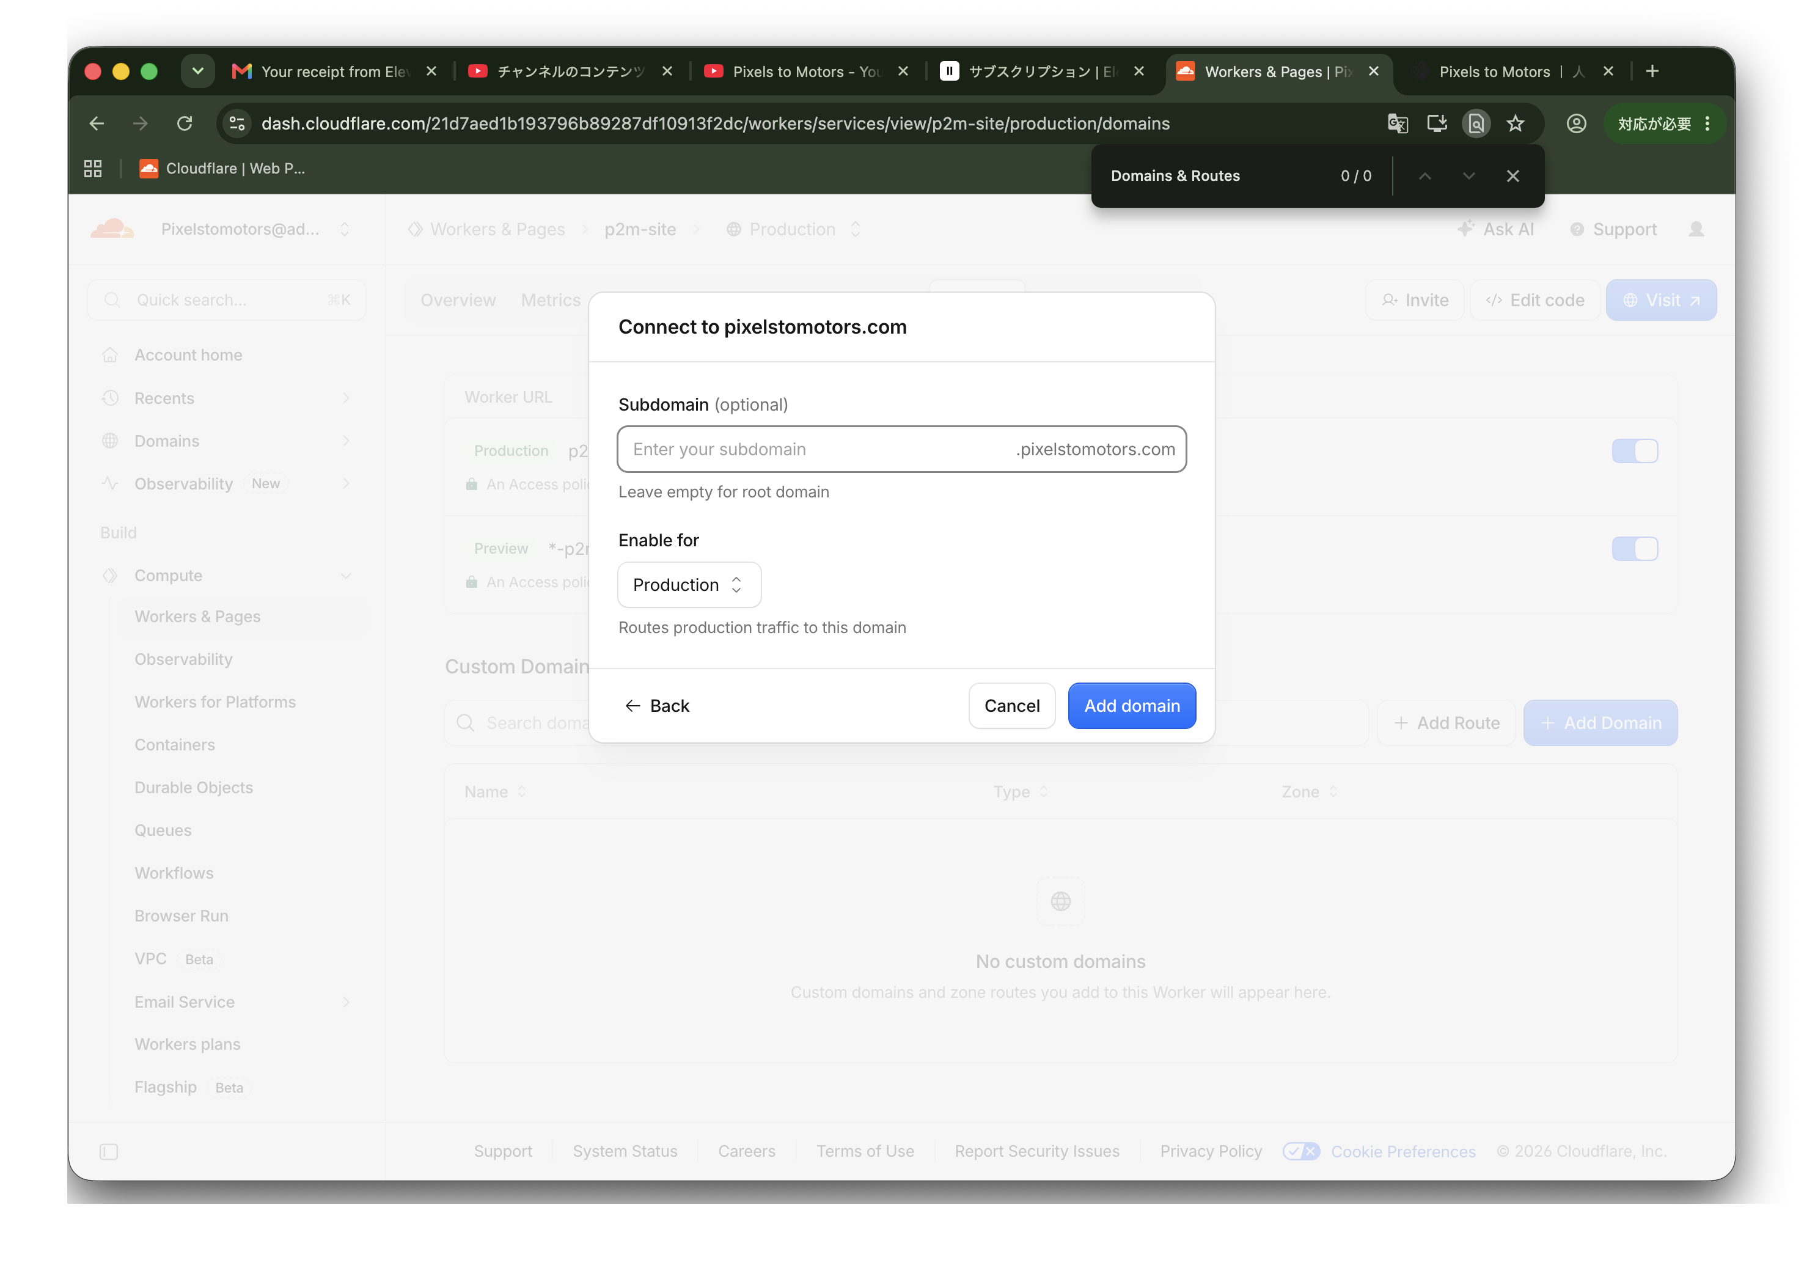Open Edit code
The height and width of the screenshot is (1271, 1804).
pyautogui.click(x=1535, y=300)
